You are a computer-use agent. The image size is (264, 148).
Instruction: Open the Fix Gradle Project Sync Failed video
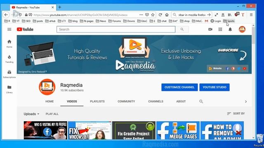[x=134, y=130]
